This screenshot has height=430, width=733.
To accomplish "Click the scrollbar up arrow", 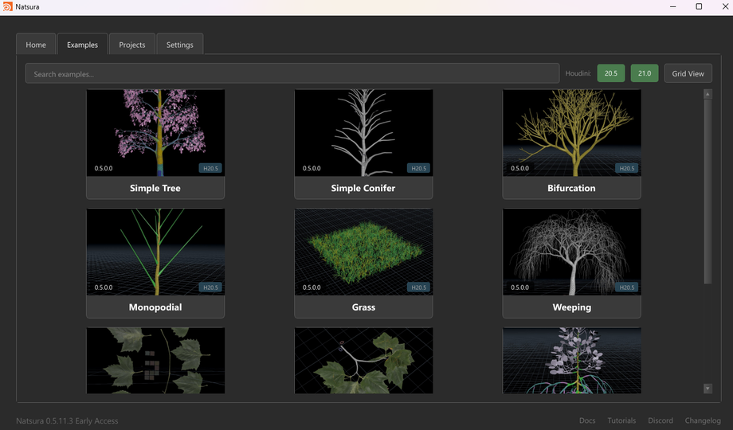I will [x=708, y=94].
